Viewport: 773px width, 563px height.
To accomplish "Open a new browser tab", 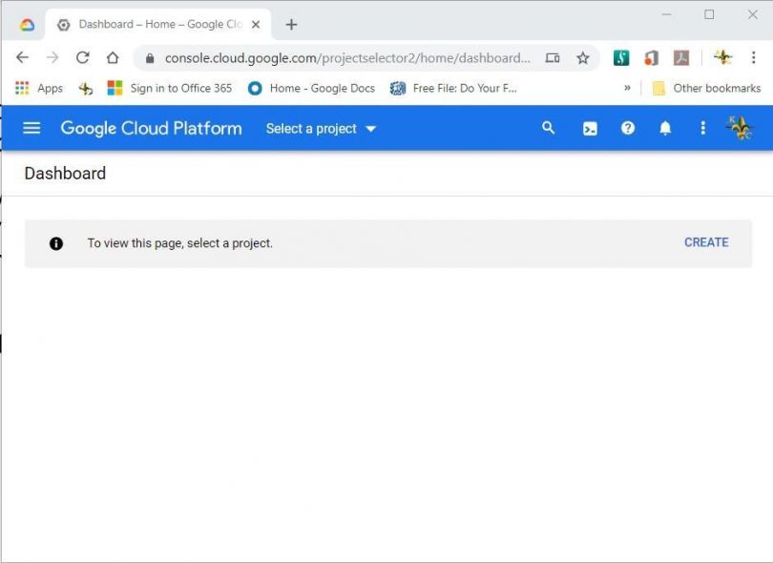I will click(x=291, y=25).
